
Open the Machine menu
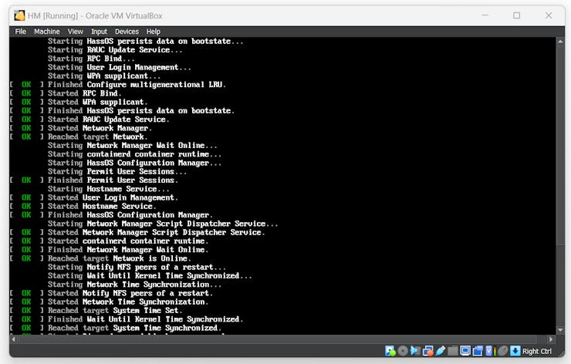coord(46,32)
